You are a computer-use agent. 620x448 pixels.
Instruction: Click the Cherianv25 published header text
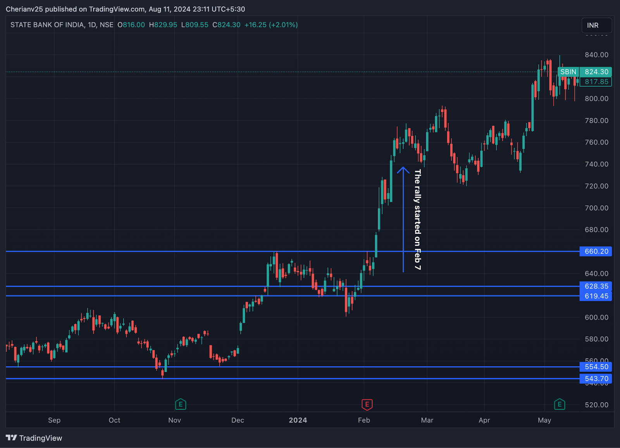coord(125,9)
